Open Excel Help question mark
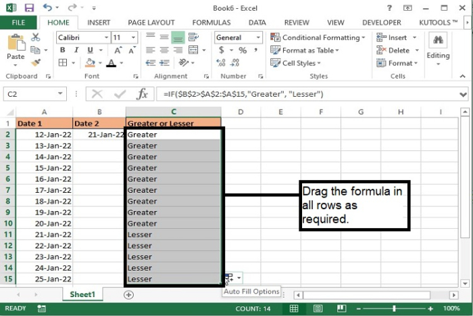The image size is (473, 316). pos(389,8)
